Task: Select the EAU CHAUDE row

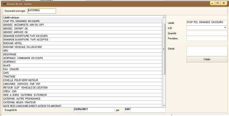Action: pyautogui.click(x=83, y=69)
